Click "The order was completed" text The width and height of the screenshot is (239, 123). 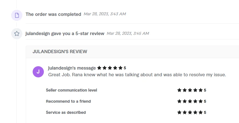point(53,14)
